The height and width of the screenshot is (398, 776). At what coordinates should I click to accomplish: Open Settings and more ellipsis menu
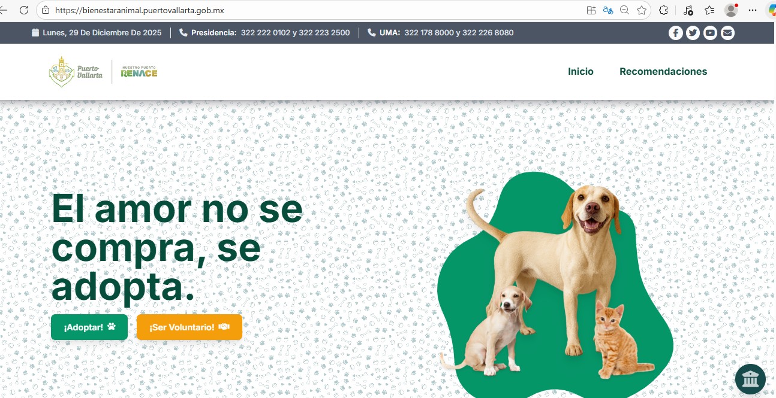point(753,10)
